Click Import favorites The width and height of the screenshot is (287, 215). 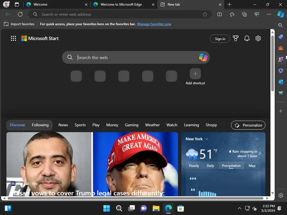tap(19, 24)
